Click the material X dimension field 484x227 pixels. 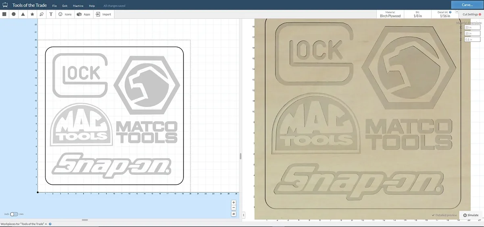(472, 28)
